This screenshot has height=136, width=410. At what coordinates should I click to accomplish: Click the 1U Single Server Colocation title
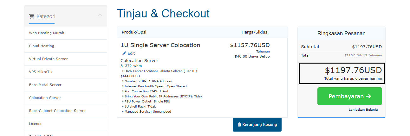[160, 45]
